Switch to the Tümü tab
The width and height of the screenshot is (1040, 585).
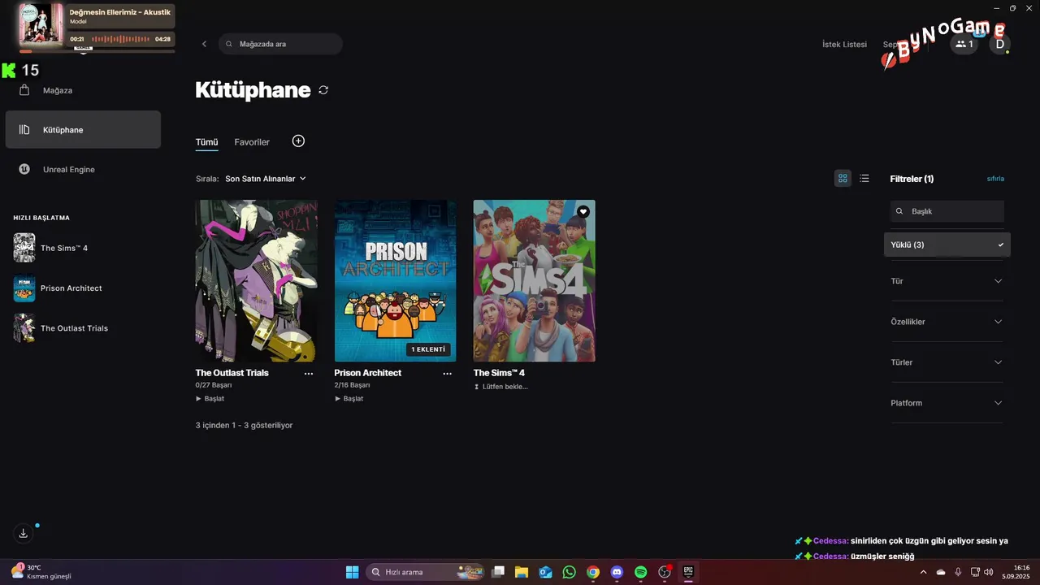coord(206,142)
